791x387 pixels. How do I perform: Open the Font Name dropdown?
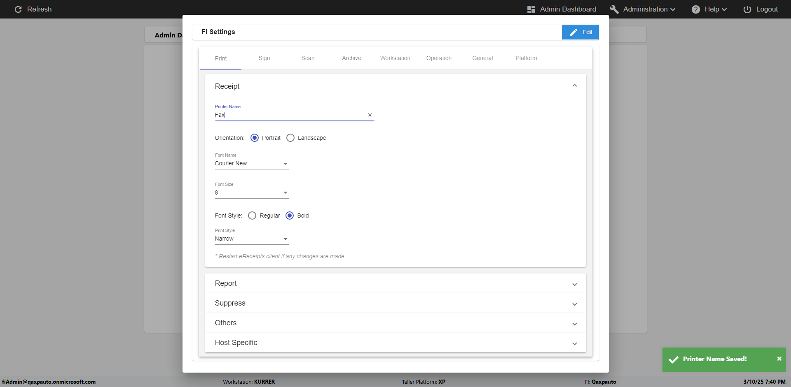tap(252, 164)
